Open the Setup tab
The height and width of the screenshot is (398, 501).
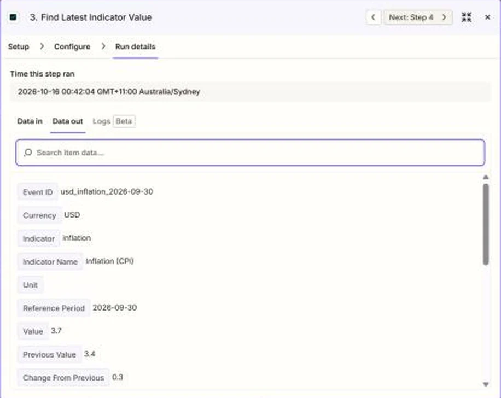tap(19, 46)
